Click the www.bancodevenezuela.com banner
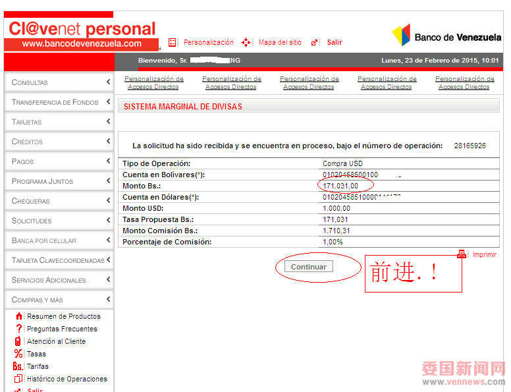 [82, 43]
